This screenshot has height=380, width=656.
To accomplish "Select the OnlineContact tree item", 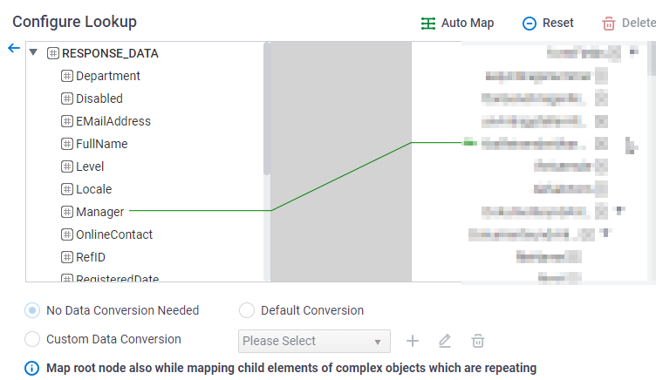I will tap(113, 234).
